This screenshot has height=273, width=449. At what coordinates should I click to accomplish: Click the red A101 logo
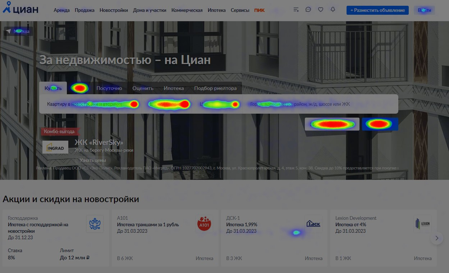pyautogui.click(x=204, y=224)
